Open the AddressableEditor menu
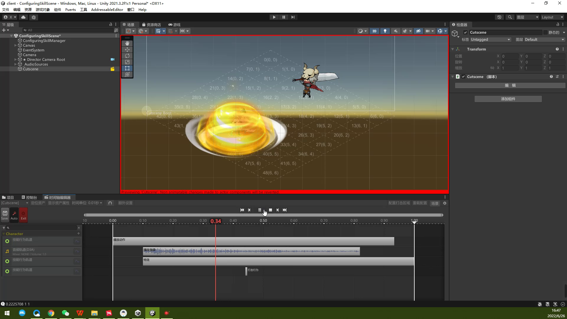The image size is (567, 319). [107, 10]
